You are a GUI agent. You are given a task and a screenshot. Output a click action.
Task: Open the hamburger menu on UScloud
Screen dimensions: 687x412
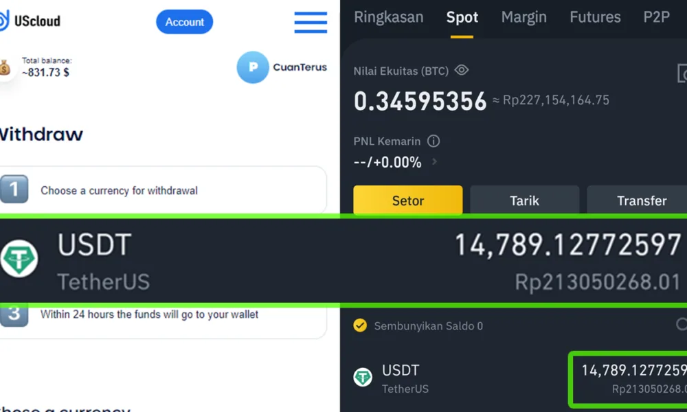(311, 22)
